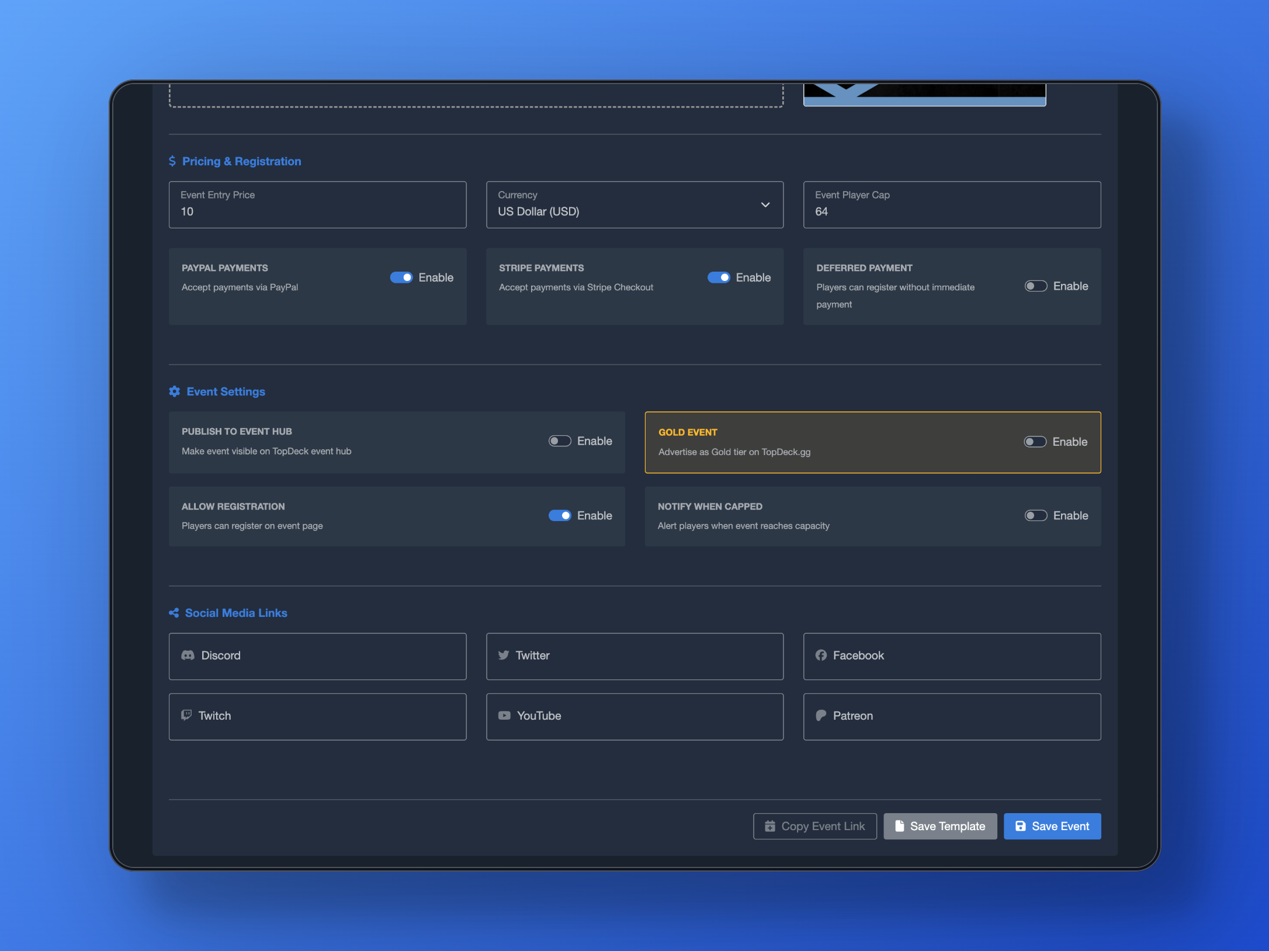Viewport: 1269px width, 951px height.
Task: Click the Event Player Cap field
Action: [951, 205]
